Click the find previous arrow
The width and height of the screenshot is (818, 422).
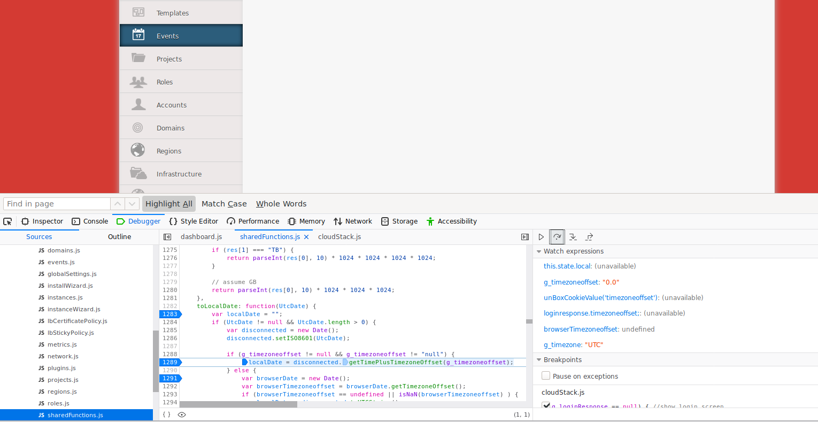point(118,204)
